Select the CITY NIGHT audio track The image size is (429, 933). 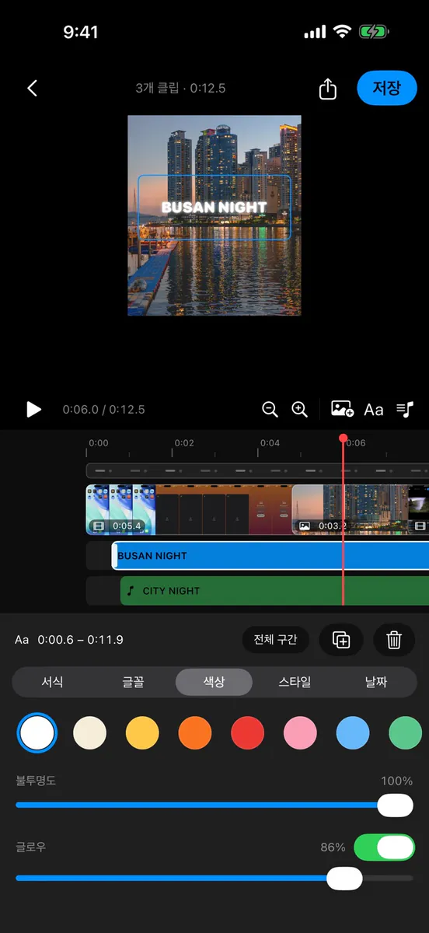(274, 591)
